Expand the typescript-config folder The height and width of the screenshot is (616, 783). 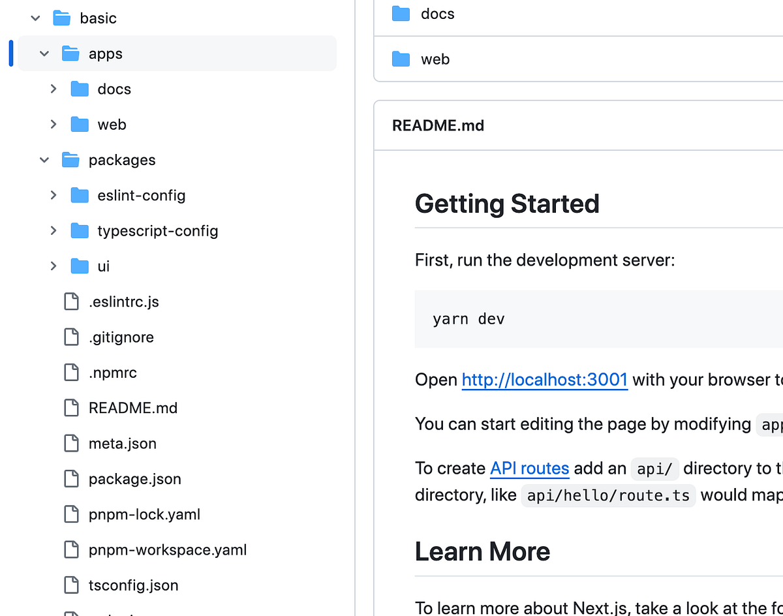click(54, 230)
